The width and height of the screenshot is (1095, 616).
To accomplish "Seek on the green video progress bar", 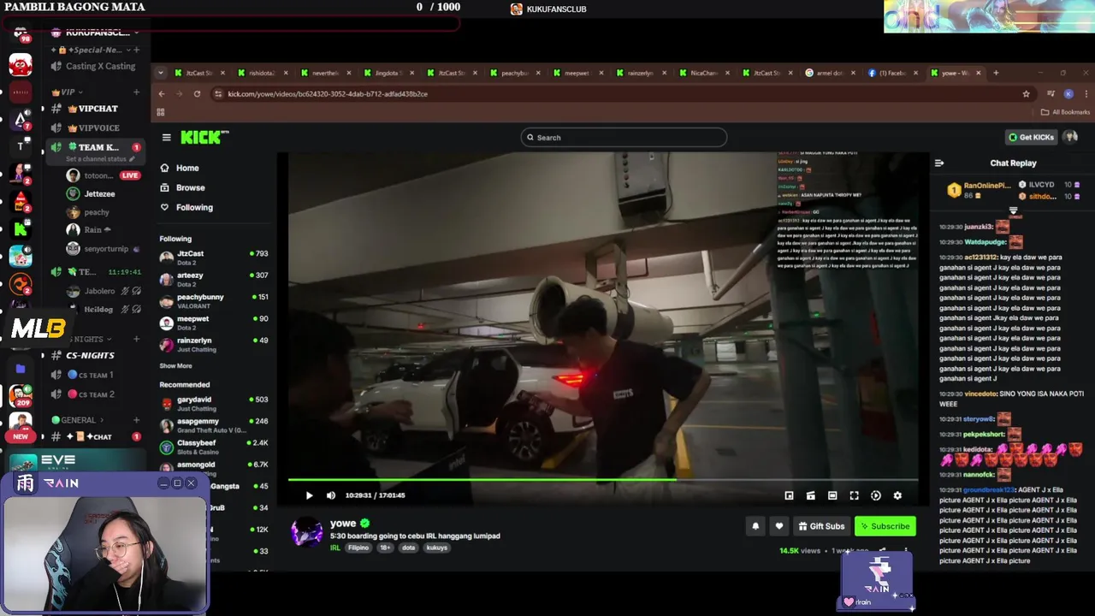I will (603, 480).
